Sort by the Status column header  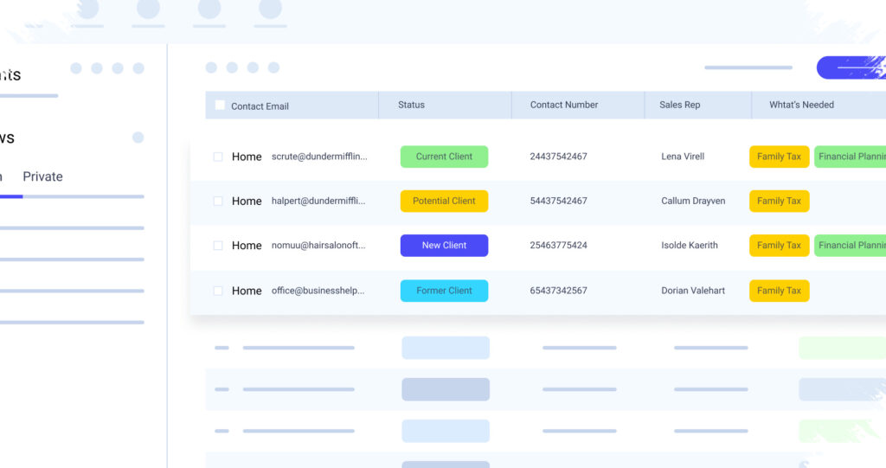coord(411,106)
